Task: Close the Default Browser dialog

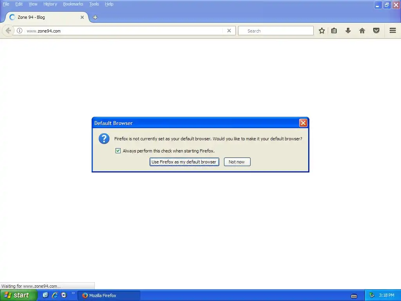Action: (303, 123)
